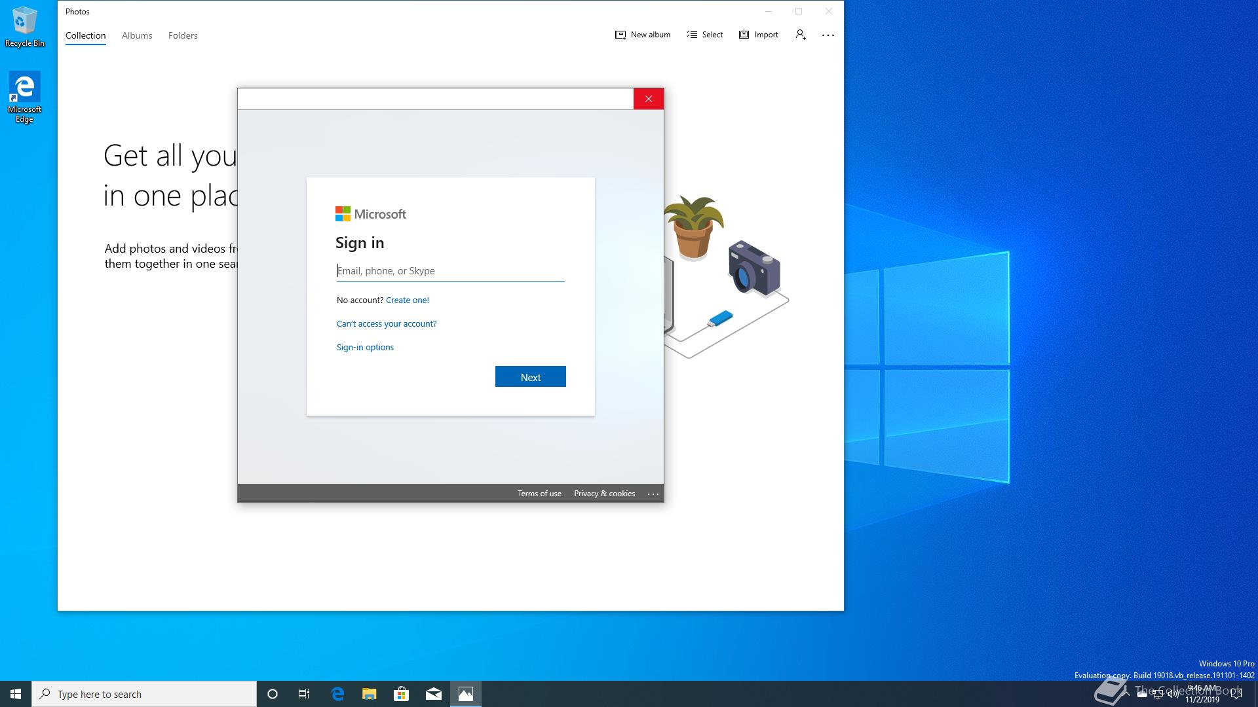Open the Collection tab in Photos
Viewport: 1258px width, 707px height.
85,35
